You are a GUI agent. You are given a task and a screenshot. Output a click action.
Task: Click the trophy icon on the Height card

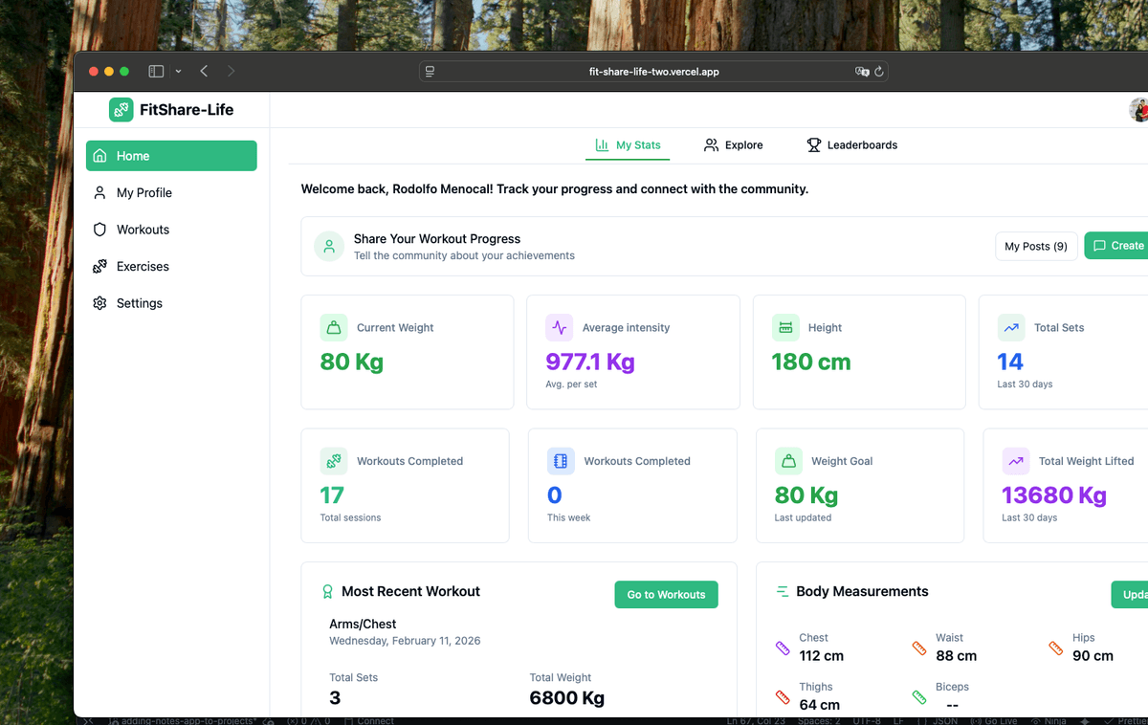(x=785, y=327)
